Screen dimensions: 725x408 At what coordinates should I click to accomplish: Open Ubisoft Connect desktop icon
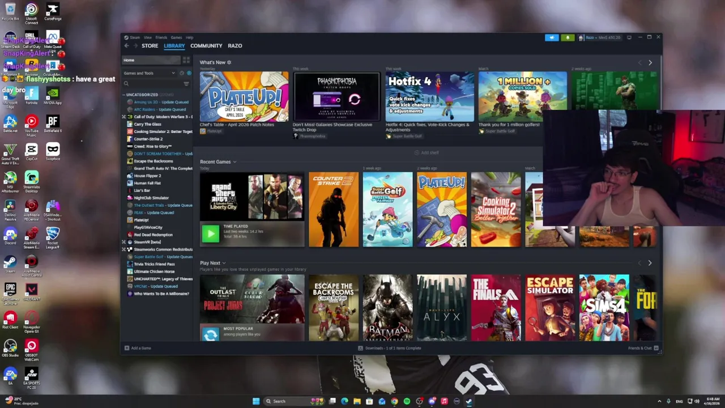[31, 14]
